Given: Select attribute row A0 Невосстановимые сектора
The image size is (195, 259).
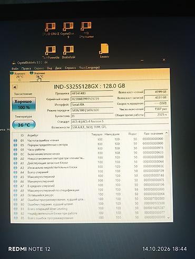Looking at the screenshot, I should [89, 158].
